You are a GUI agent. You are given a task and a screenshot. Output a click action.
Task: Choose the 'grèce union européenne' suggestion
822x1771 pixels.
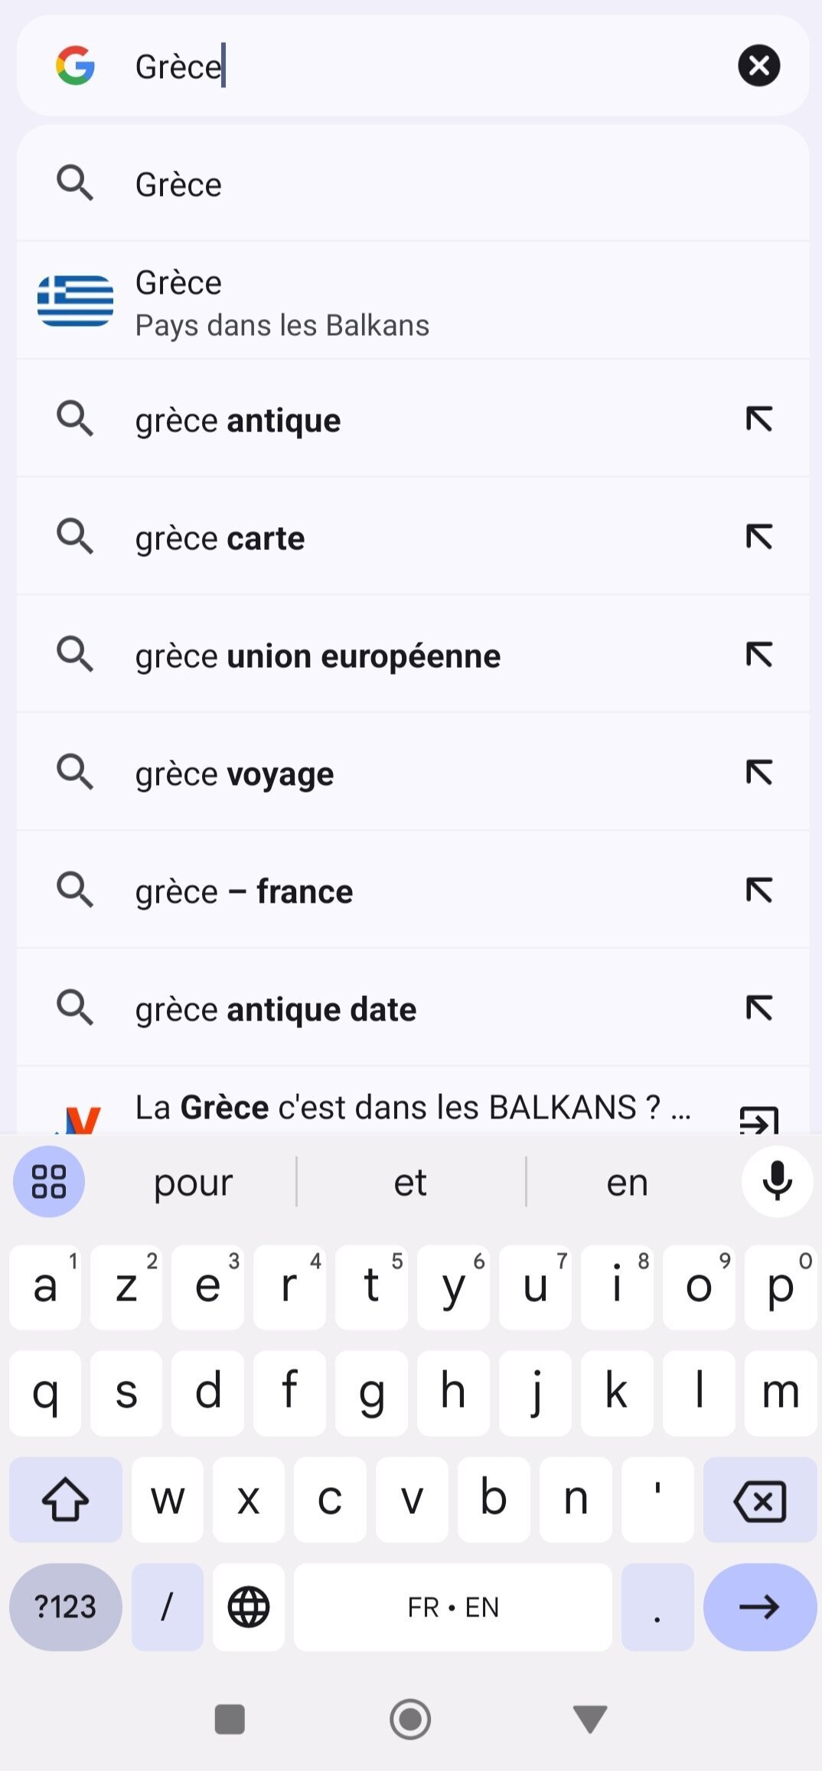tap(318, 656)
